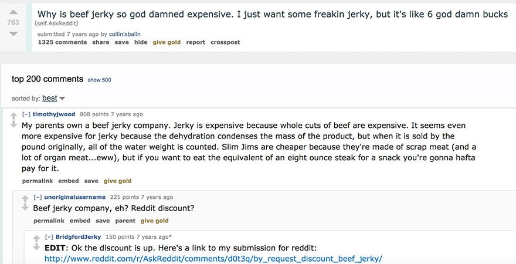Open collinisballn's user profile

pos(123,34)
